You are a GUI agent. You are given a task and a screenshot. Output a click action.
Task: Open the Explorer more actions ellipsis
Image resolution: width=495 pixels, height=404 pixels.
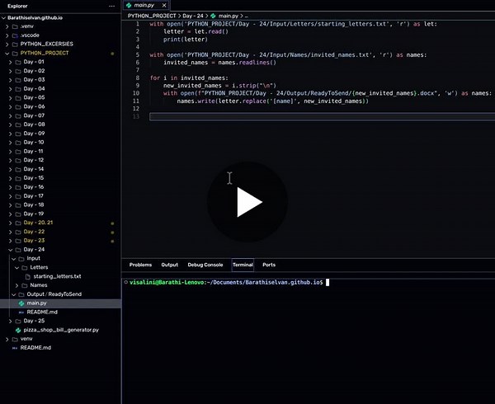click(x=111, y=6)
